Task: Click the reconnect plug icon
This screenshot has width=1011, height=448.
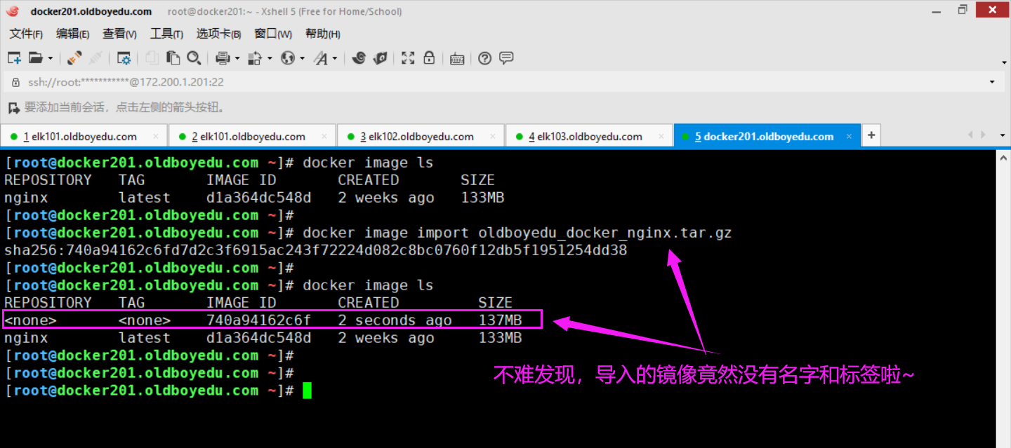Action: (74, 58)
